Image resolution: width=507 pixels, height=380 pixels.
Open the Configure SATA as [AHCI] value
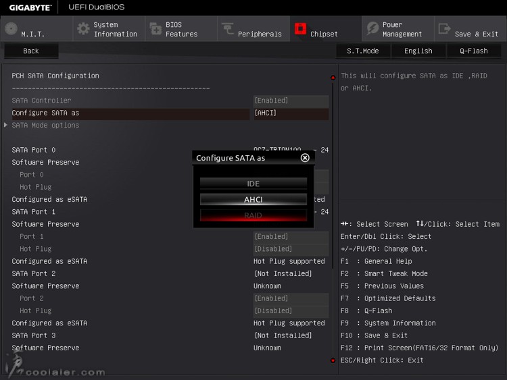coord(291,113)
